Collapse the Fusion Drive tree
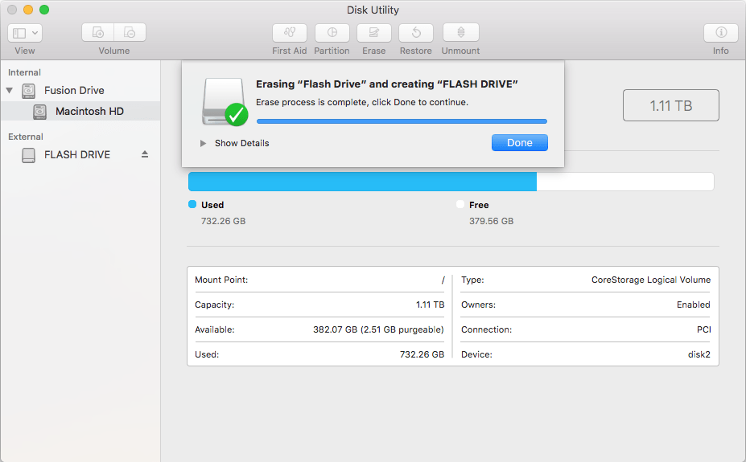746x462 pixels. click(10, 90)
